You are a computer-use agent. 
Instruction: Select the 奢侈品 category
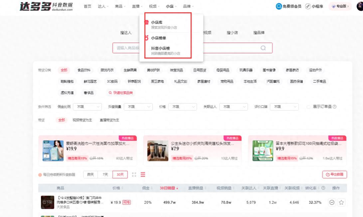(89, 93)
